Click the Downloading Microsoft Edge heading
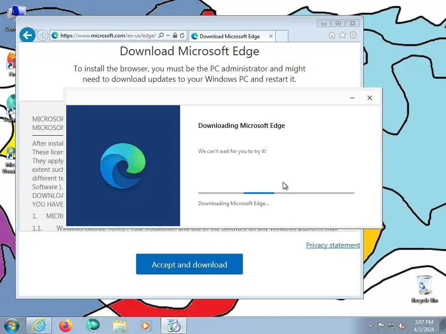 click(241, 126)
